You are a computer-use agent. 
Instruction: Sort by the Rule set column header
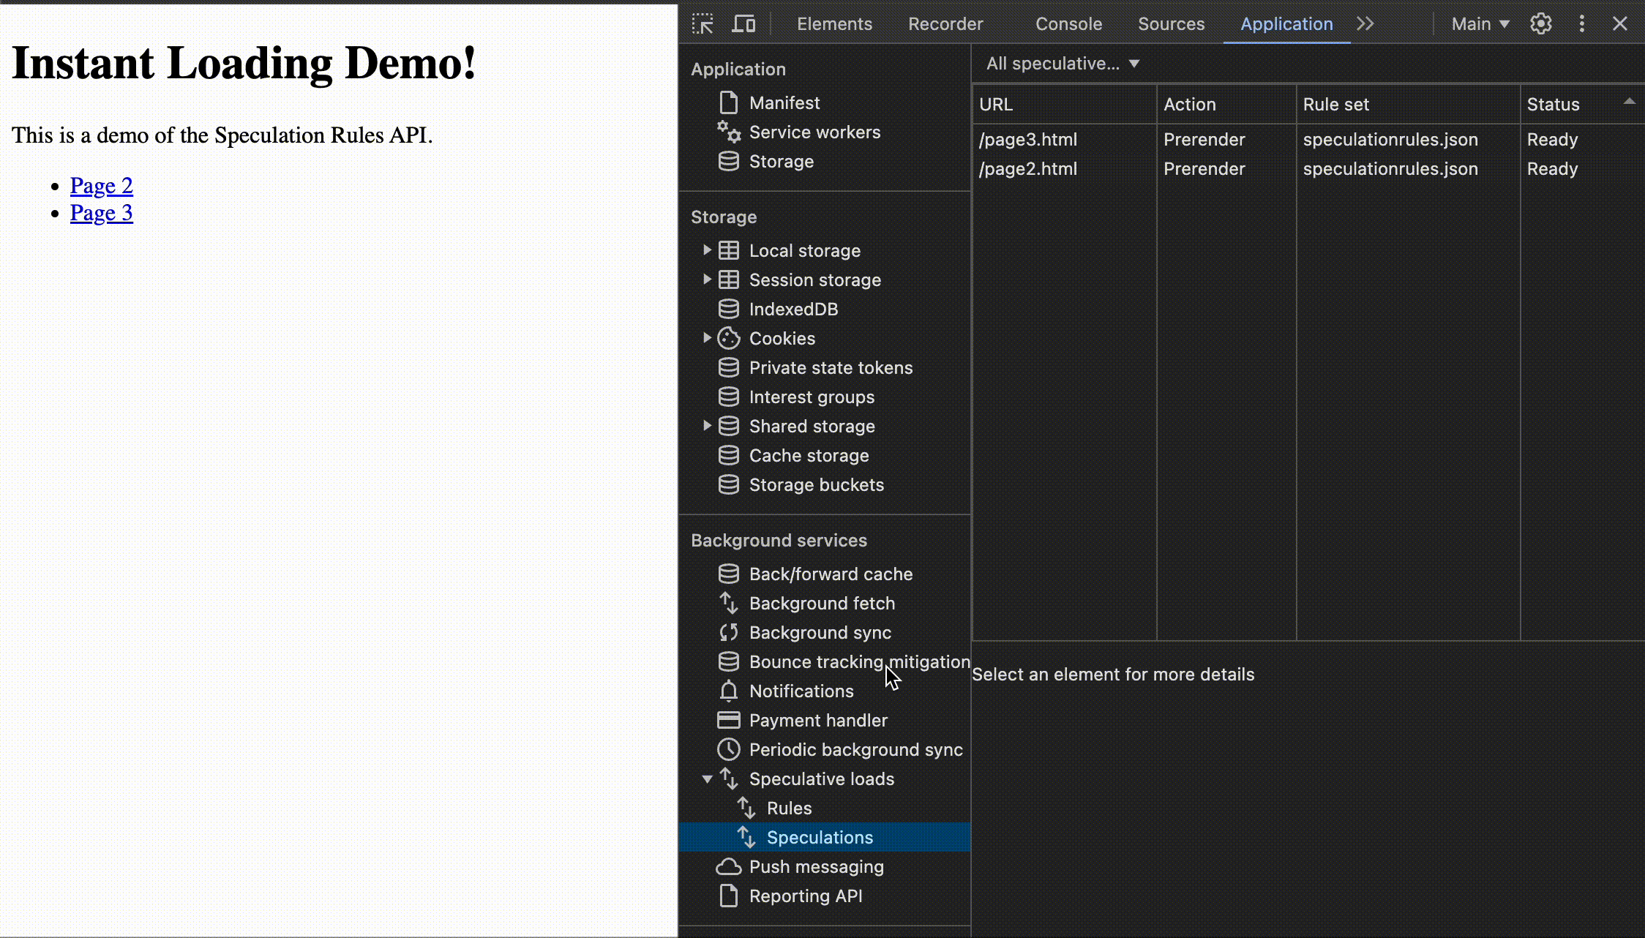click(x=1409, y=105)
